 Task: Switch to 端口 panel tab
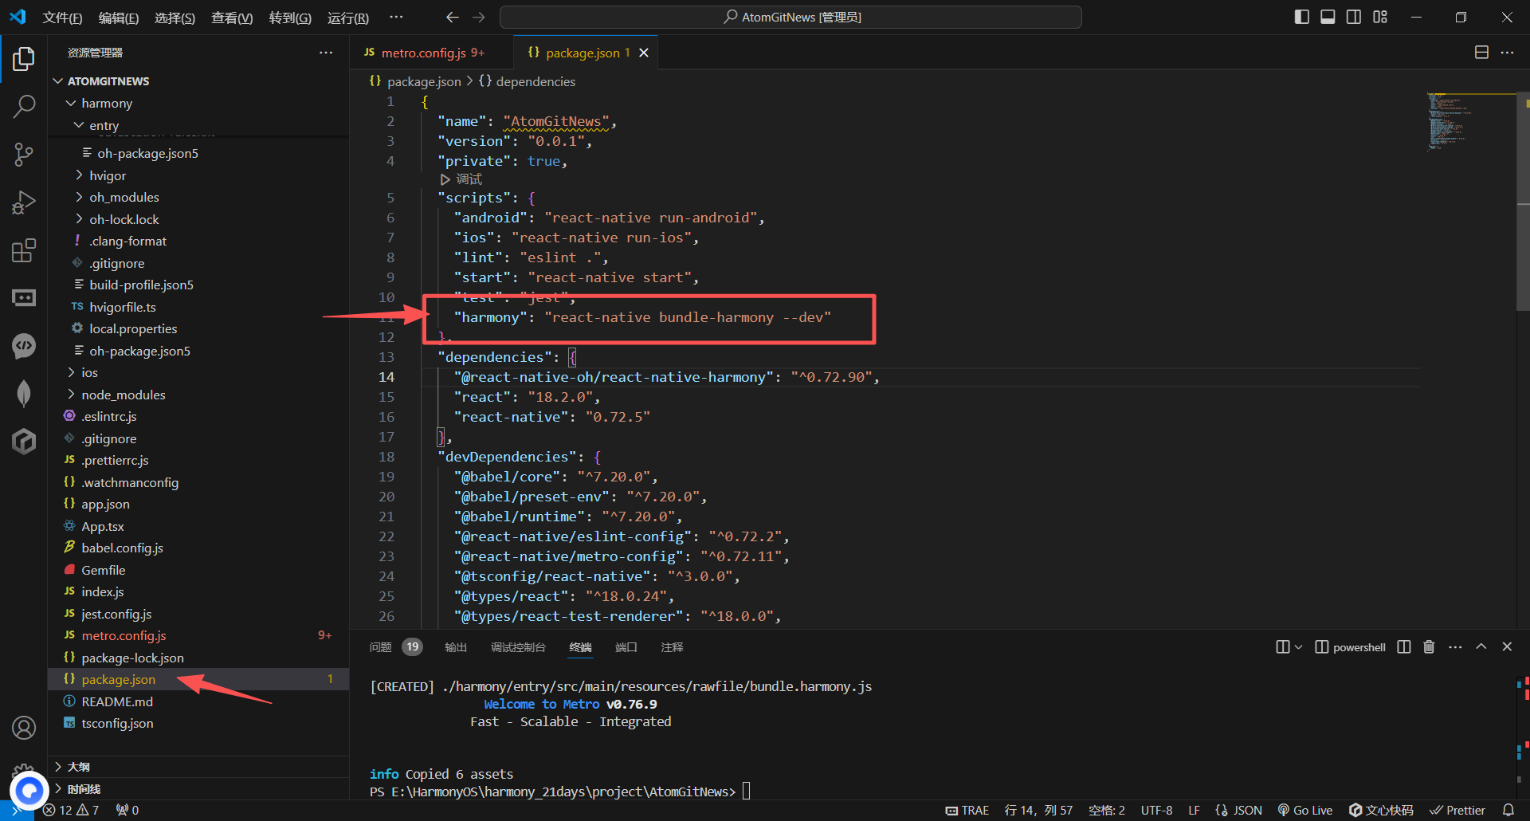[x=626, y=647]
